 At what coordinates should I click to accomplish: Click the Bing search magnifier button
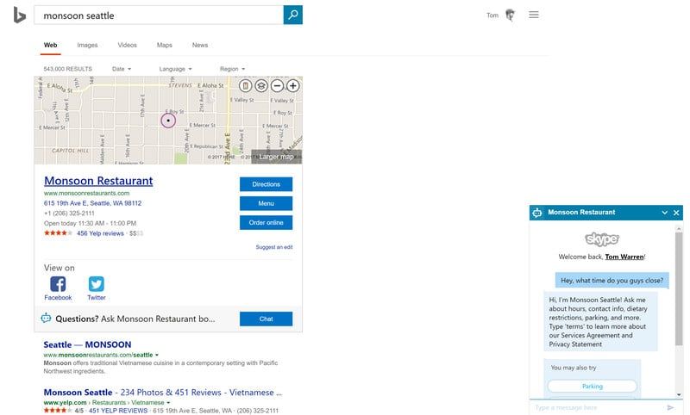(293, 15)
